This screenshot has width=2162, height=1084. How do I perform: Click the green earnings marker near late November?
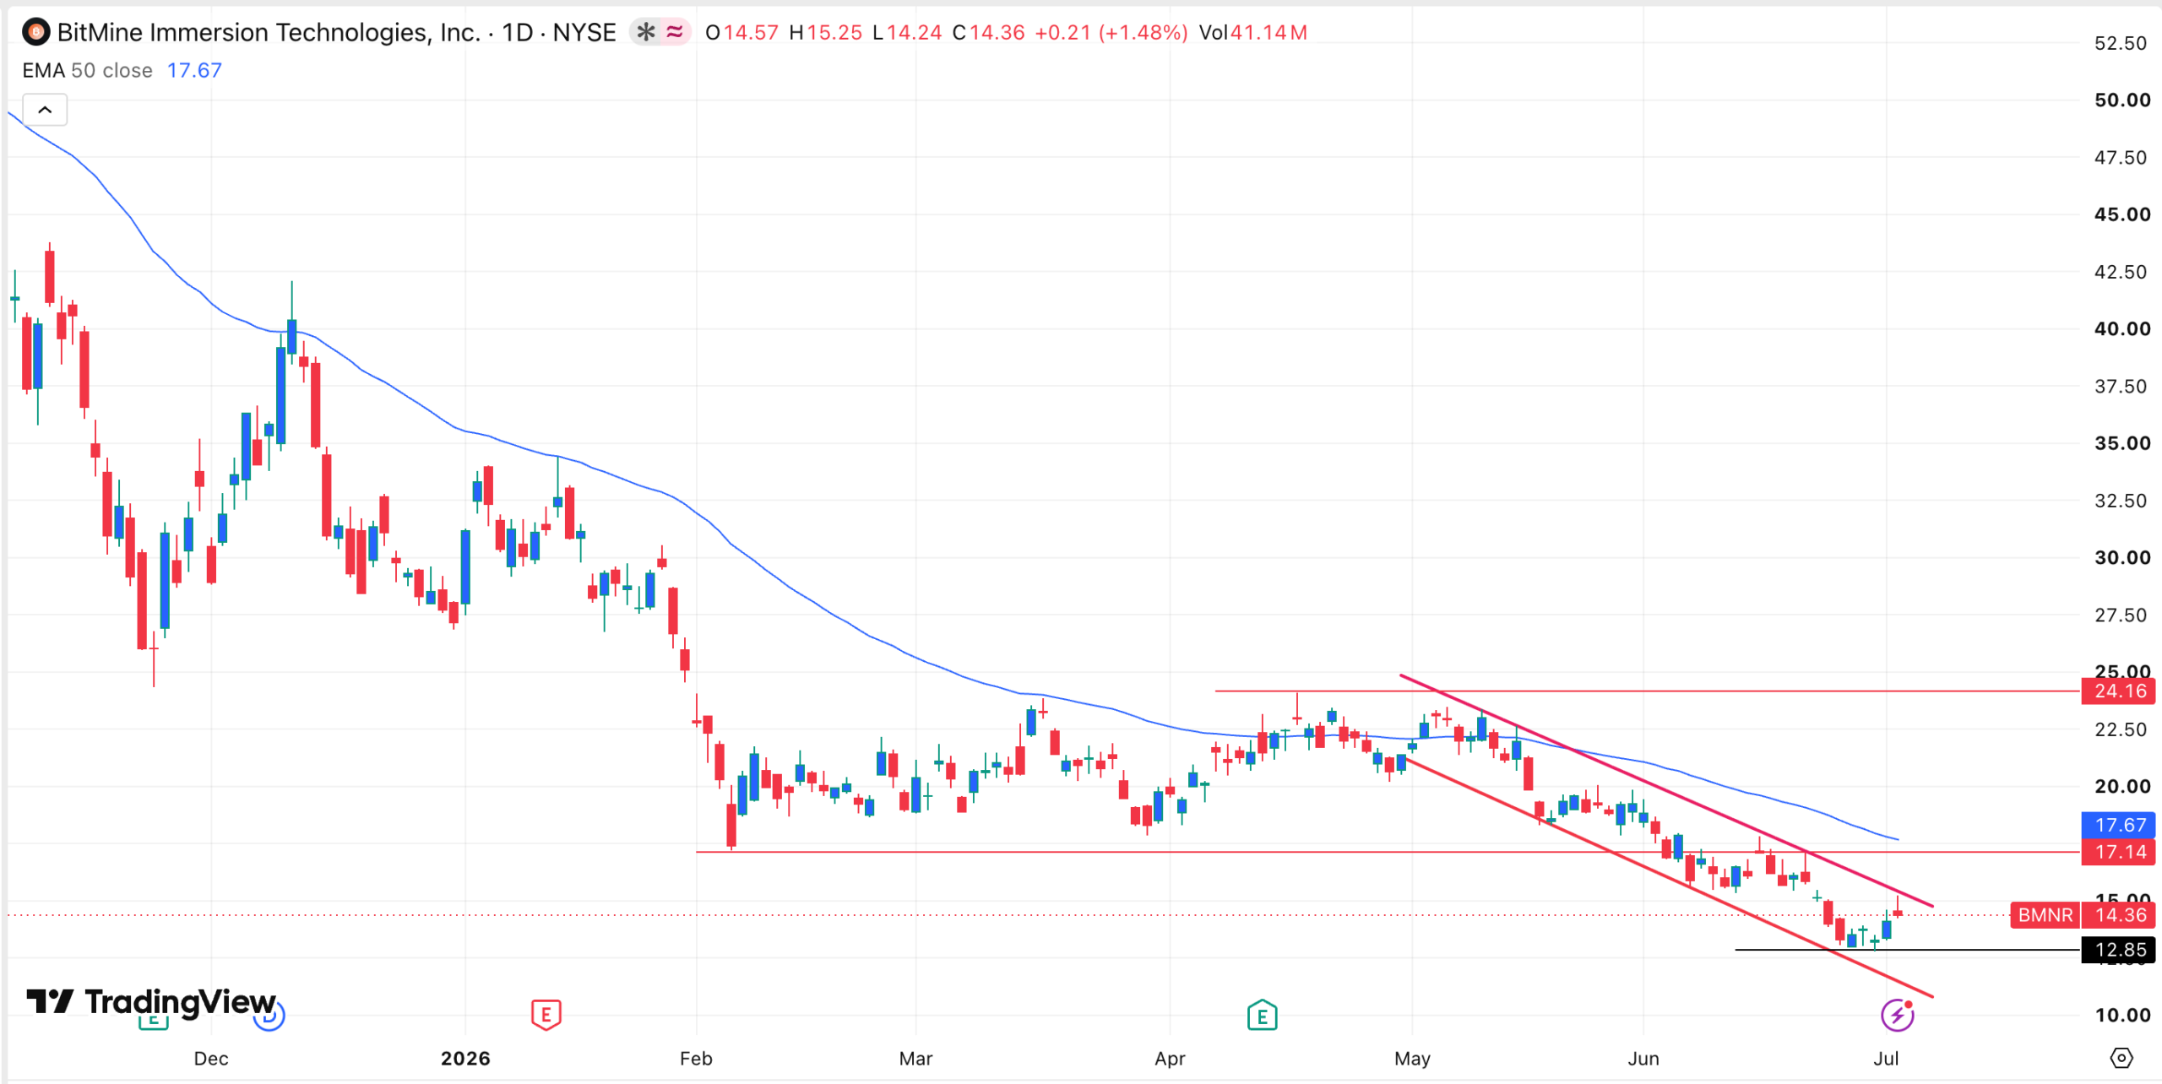pos(153,1022)
